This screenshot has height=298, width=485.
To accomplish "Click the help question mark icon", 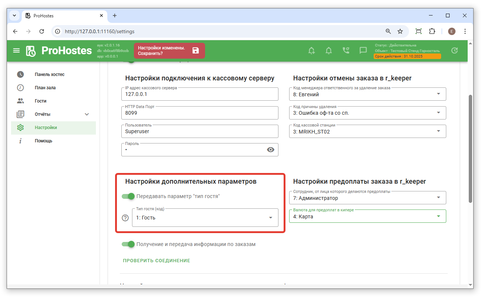I will [125, 218].
